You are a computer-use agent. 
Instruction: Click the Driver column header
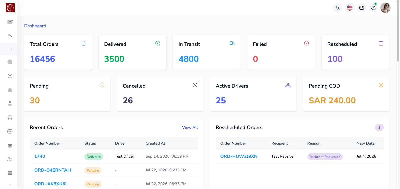120,143
